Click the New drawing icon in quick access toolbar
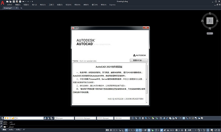This screenshot has width=221, height=132. (7, 1)
